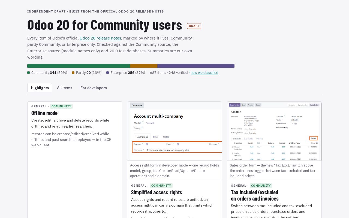Click the 'Odoo 20 for Community users' heading
Image resolution: width=349 pixels, height=218 pixels.
(x=105, y=25)
